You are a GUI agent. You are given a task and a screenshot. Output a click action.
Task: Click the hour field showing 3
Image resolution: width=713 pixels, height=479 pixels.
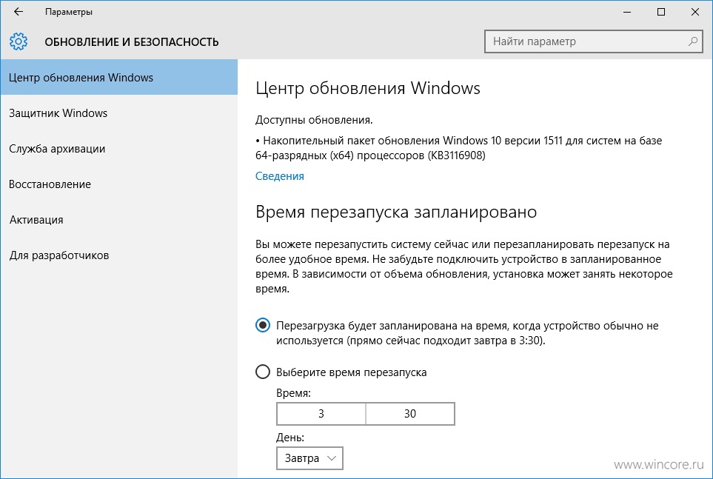321,414
